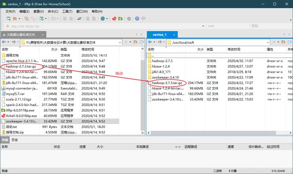Refresh the remote pane
Viewport: 293px width, 174px height.
click(x=290, y=42)
